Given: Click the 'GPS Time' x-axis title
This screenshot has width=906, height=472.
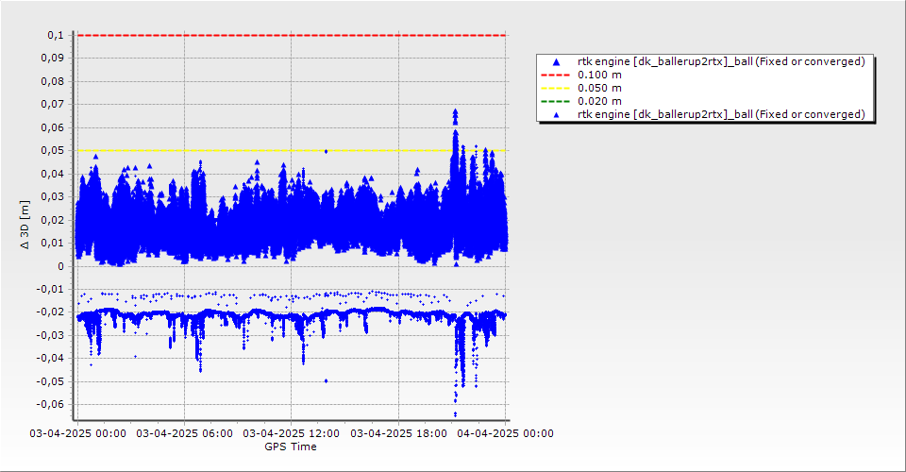Looking at the screenshot, I should pos(291,447).
